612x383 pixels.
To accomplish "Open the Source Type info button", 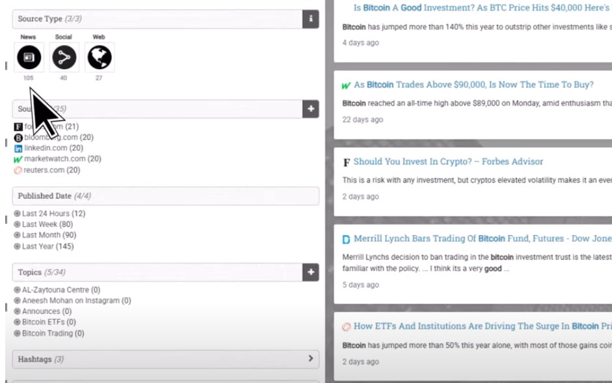I will click(311, 19).
